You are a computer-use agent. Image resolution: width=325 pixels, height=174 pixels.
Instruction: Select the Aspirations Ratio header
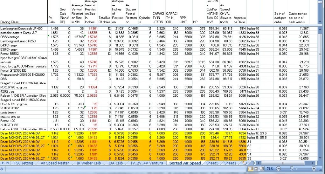tap(239, 12)
